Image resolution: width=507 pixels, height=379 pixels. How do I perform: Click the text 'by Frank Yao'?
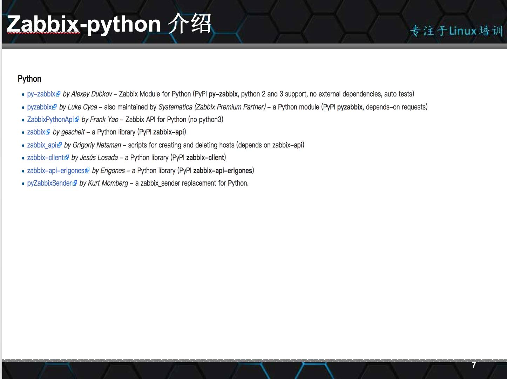point(100,120)
